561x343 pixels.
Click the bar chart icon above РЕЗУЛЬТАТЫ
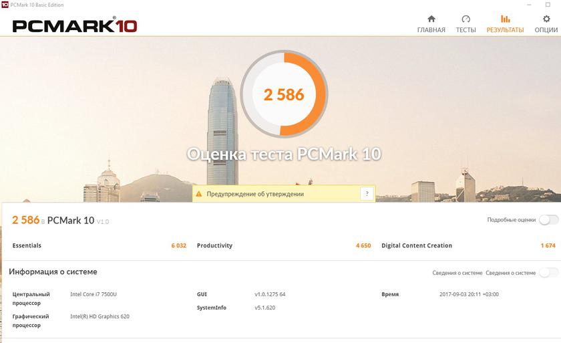point(505,19)
